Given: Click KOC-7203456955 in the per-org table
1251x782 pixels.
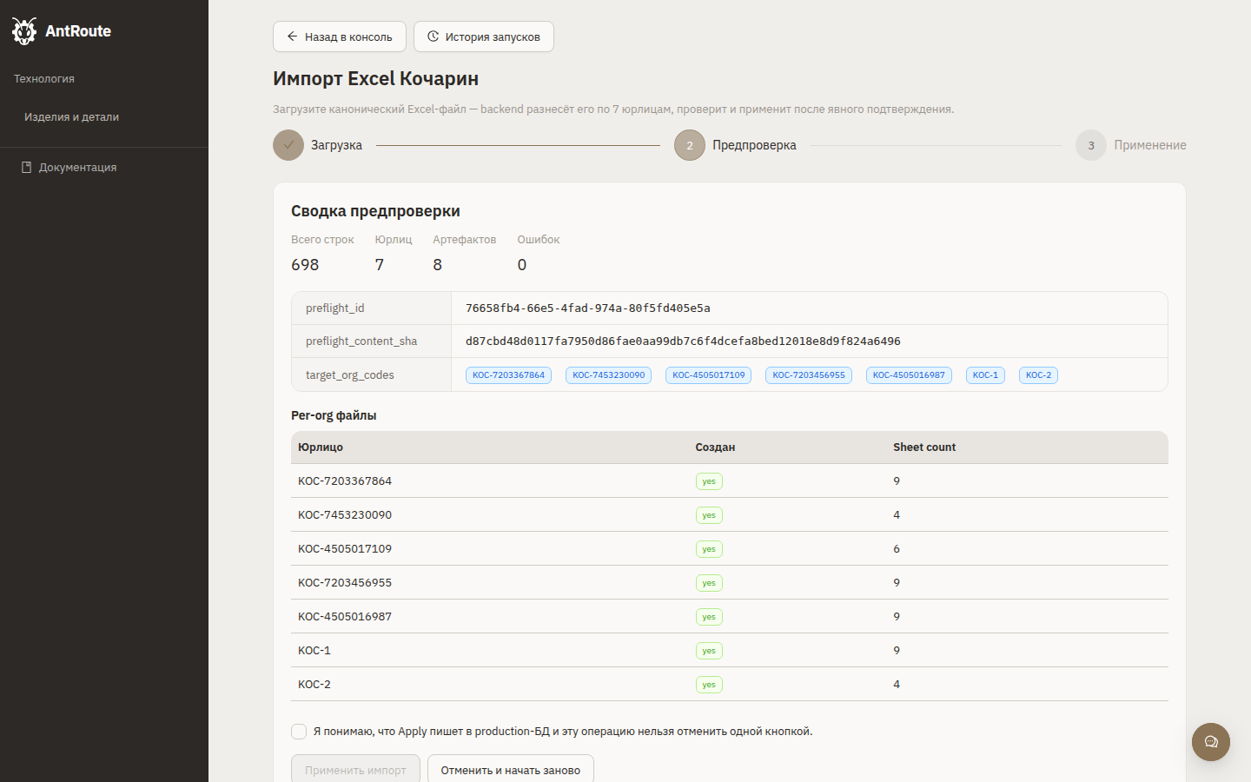Looking at the screenshot, I should 345,583.
